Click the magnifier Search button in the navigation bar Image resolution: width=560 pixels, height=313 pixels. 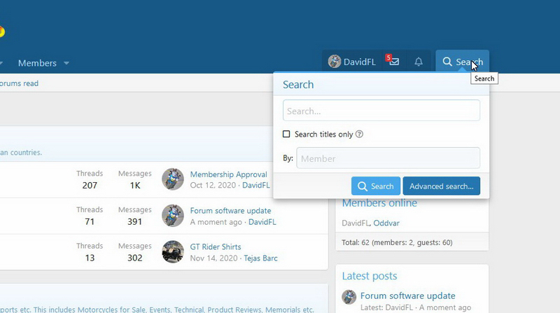462,62
